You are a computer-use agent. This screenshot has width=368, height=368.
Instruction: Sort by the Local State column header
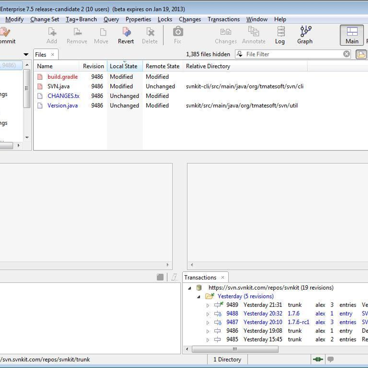coord(125,66)
